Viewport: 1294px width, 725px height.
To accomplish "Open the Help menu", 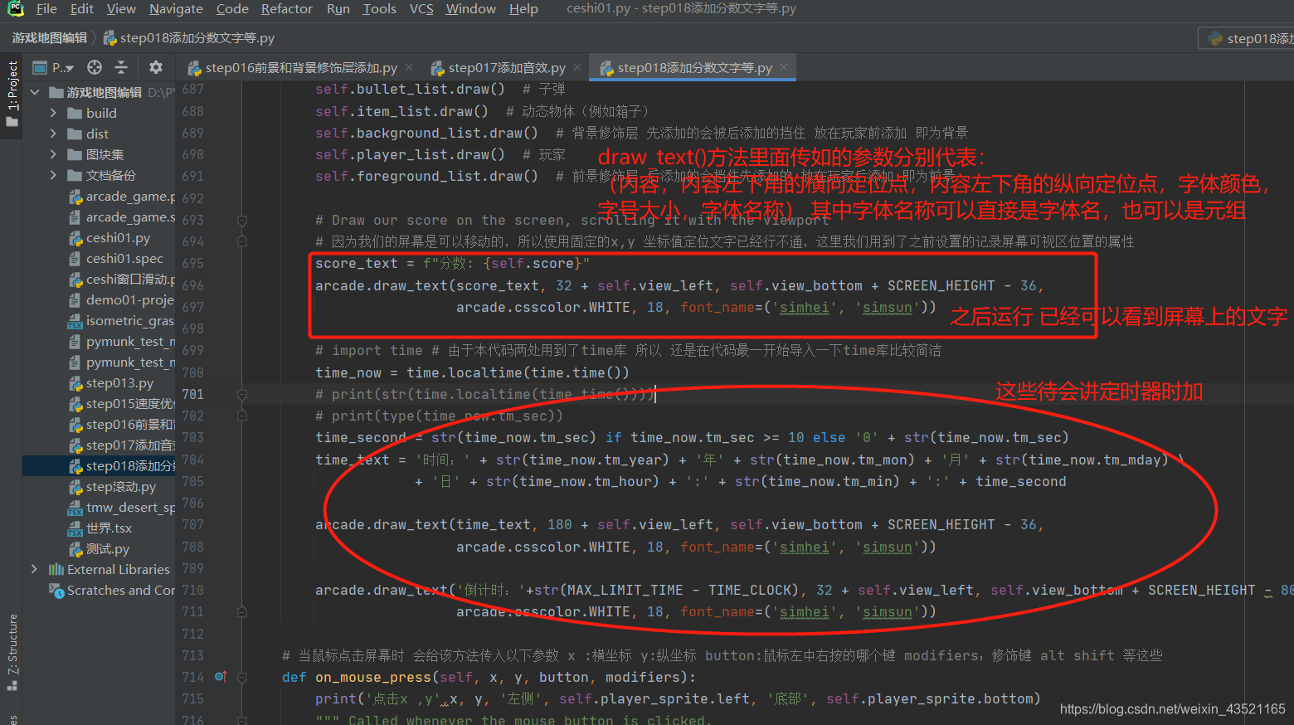I will click(523, 9).
